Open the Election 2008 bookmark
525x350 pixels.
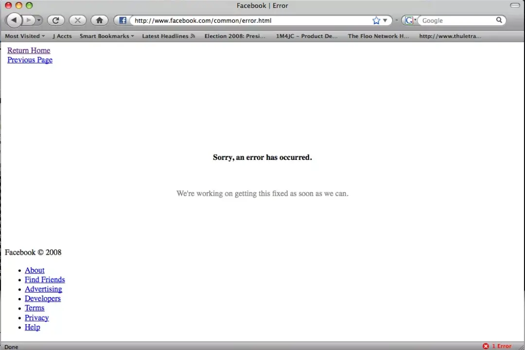click(x=235, y=35)
